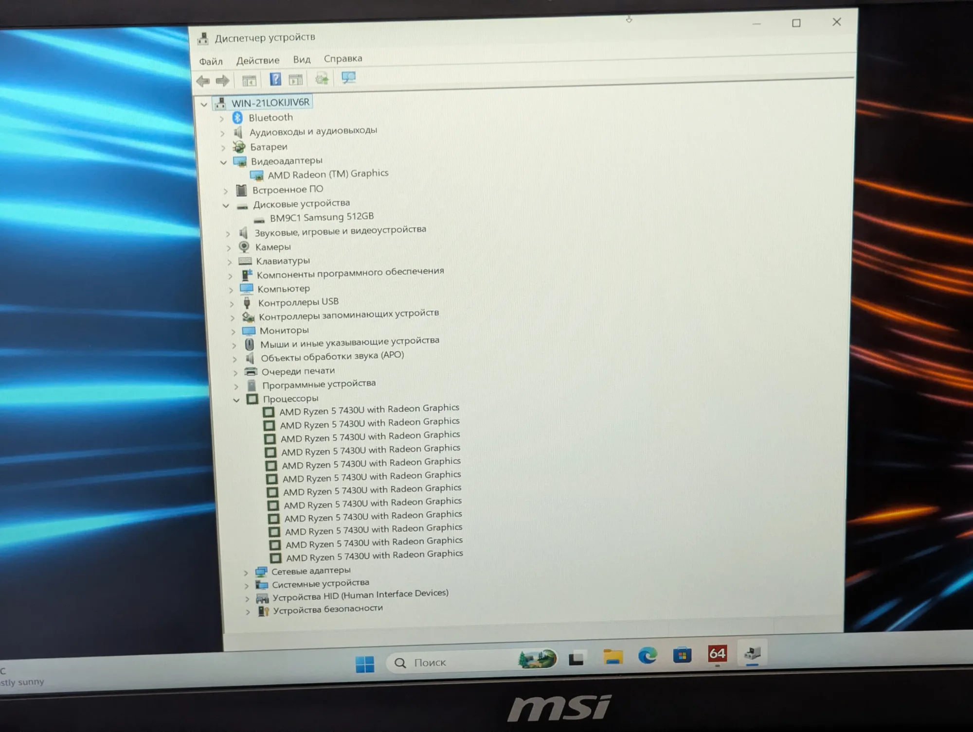Open Task View on the taskbar

click(x=577, y=659)
